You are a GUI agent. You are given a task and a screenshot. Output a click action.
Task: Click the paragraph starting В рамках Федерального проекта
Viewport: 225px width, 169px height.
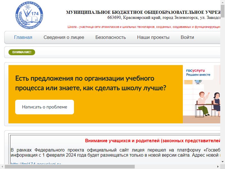click(115, 153)
